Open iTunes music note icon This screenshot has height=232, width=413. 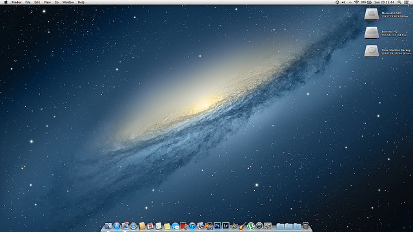[192, 226]
